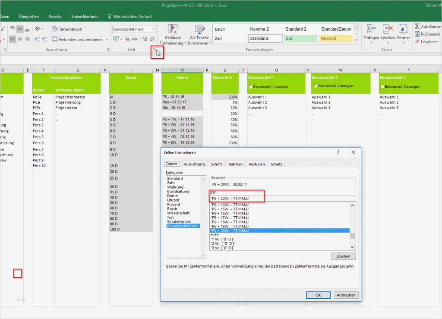Select the Gut cell style
This screenshot has height=319, width=442.
tap(300, 38)
